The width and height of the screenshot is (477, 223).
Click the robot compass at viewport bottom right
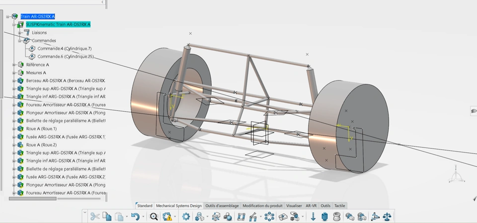[x=457, y=174]
